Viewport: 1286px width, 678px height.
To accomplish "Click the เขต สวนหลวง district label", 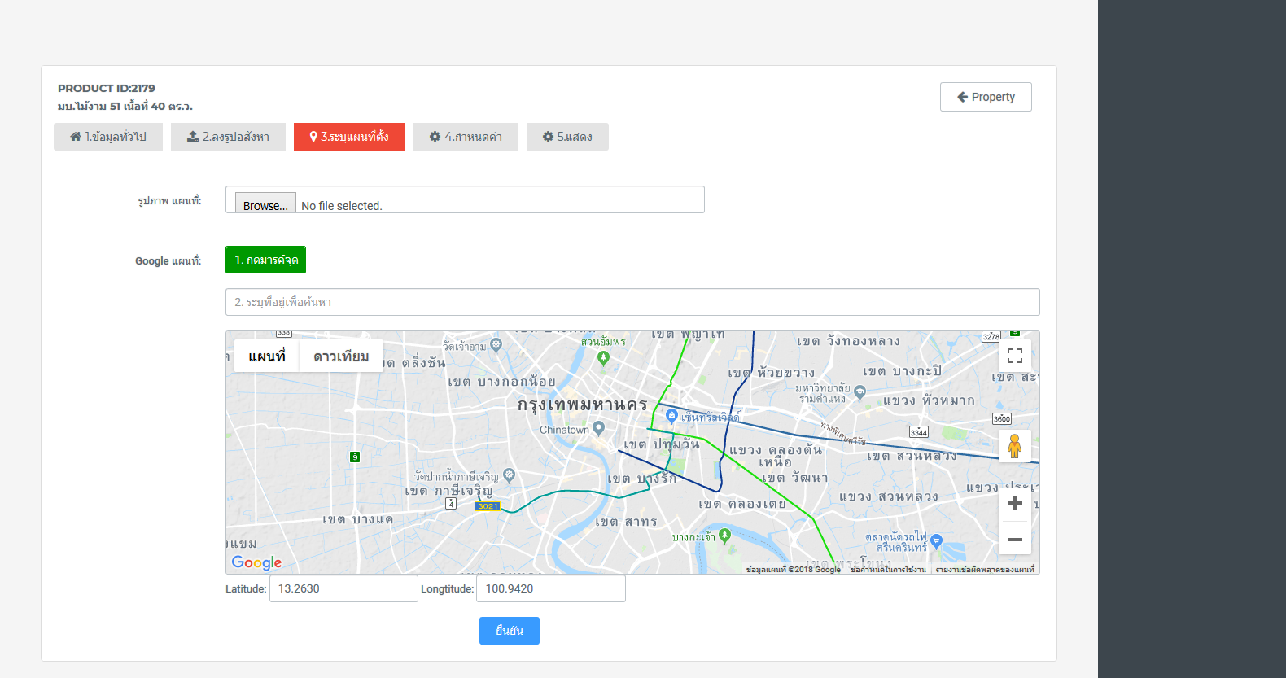I will 912,456.
